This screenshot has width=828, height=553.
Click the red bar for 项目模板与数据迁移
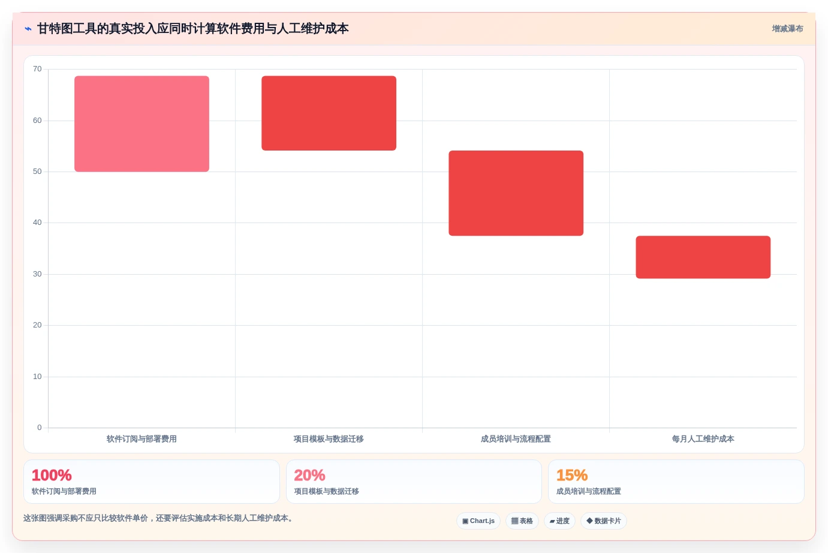(x=329, y=113)
